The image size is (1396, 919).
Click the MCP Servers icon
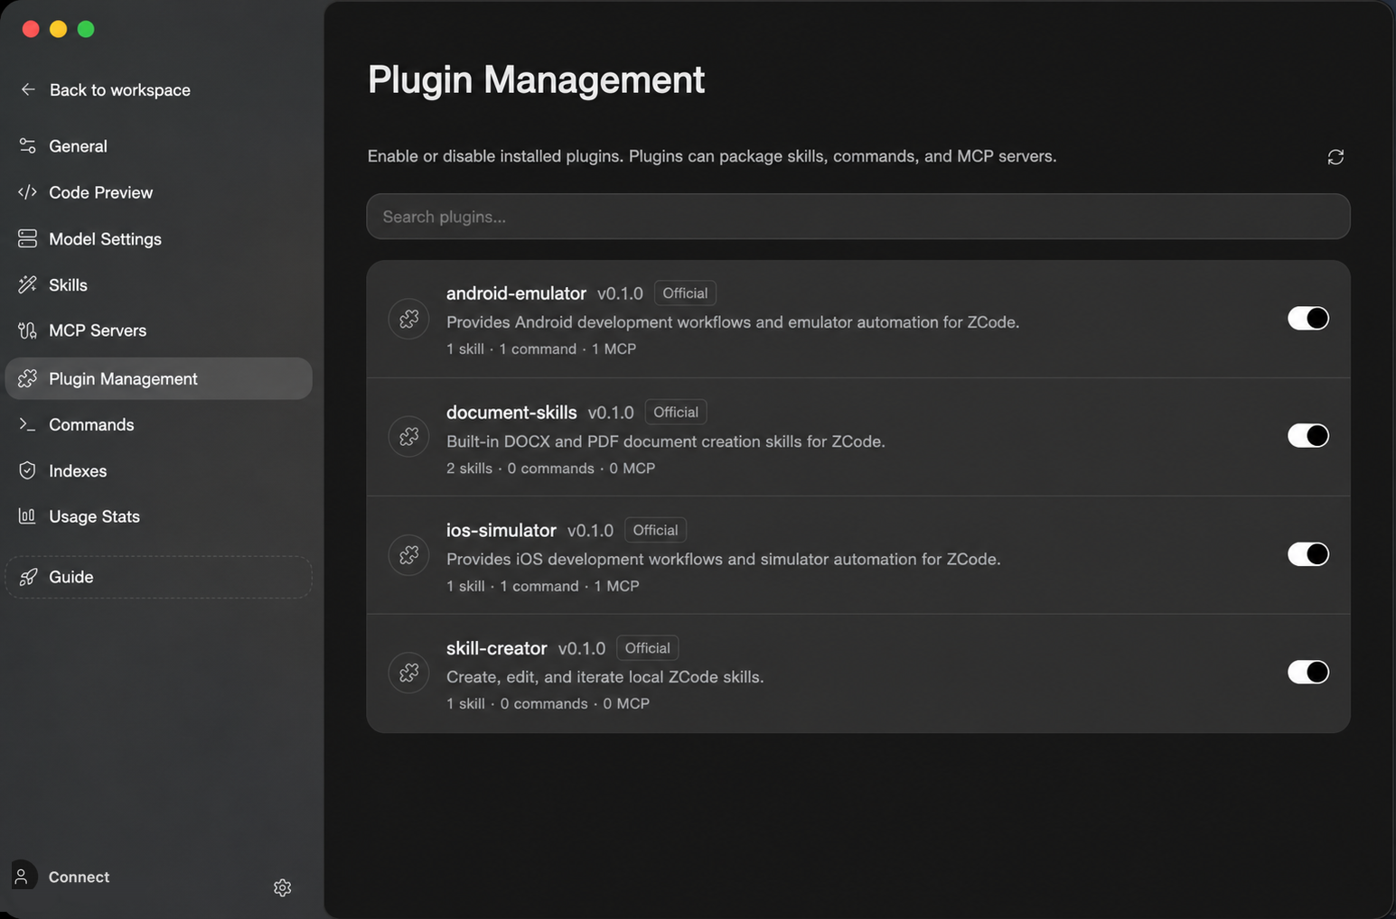click(x=28, y=330)
